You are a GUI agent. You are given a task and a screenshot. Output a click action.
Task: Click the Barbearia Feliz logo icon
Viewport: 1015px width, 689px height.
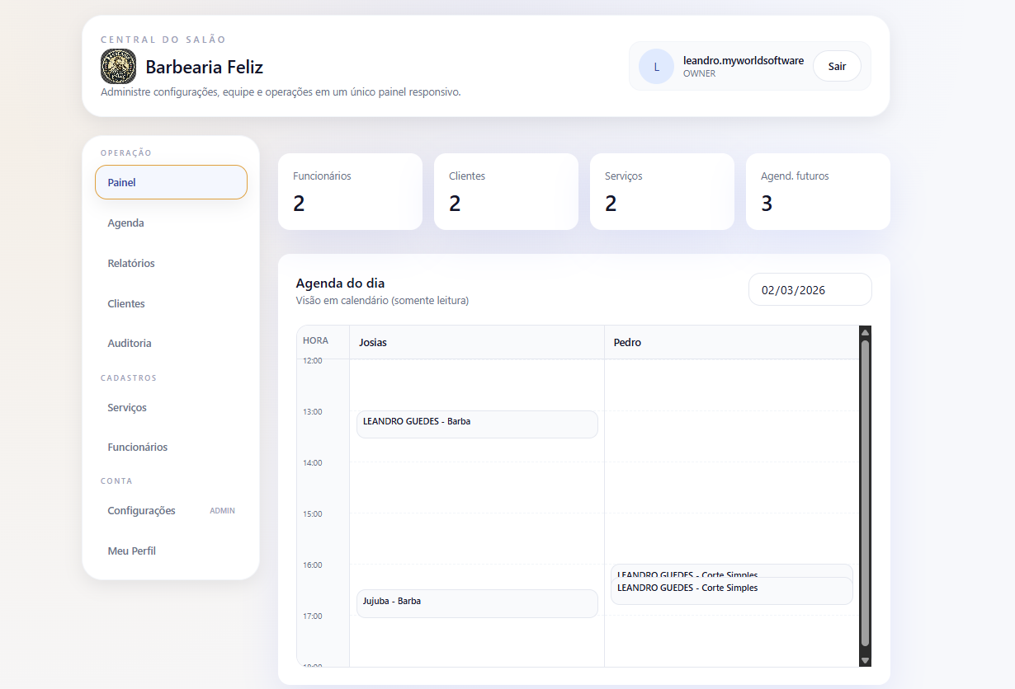[x=118, y=66]
